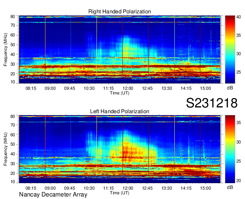Click the "15:00" tick of Right Handed plot
Screen dimensions: 245x199
pyautogui.click(x=205, y=88)
